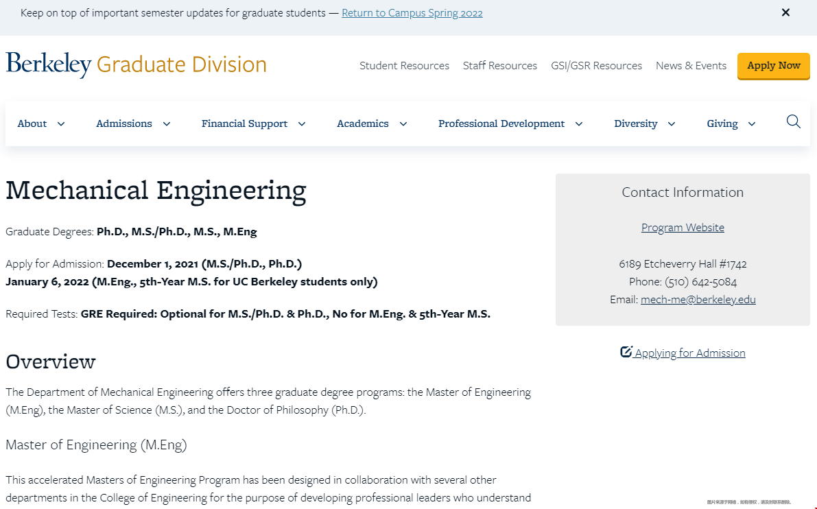Screen dimensions: 817x509
Task: Open the Admissions menu item
Action: pyautogui.click(x=124, y=123)
